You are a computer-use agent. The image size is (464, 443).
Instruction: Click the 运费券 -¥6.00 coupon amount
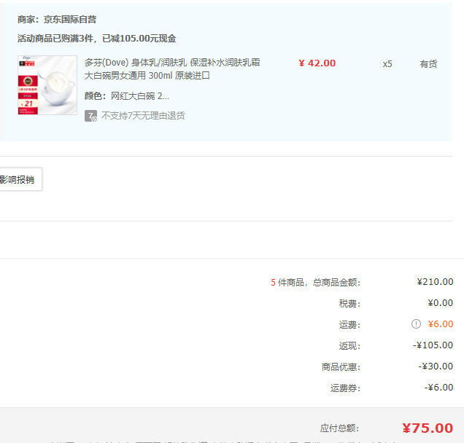pyautogui.click(x=438, y=388)
